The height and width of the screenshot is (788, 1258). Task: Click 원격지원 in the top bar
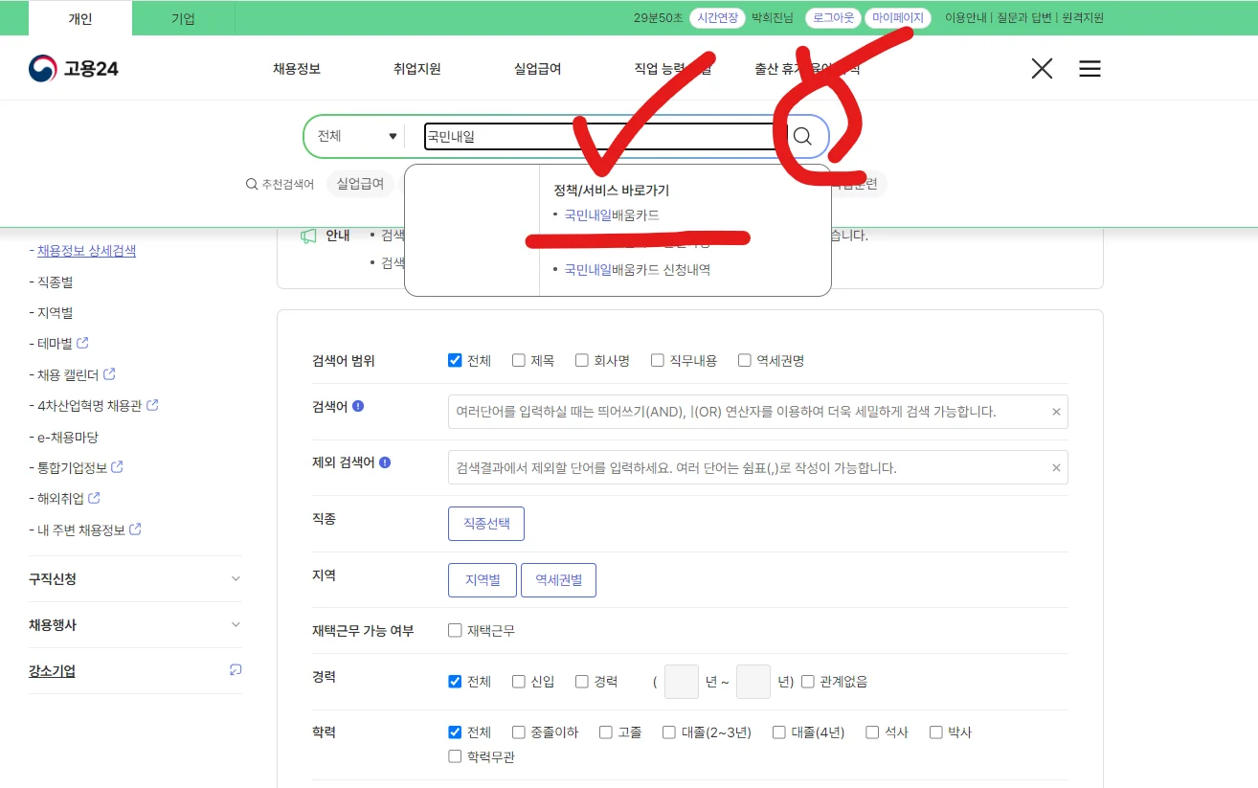[x=1081, y=17]
